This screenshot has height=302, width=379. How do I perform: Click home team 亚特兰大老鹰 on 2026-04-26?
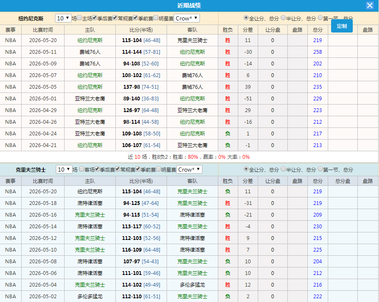click(90, 122)
